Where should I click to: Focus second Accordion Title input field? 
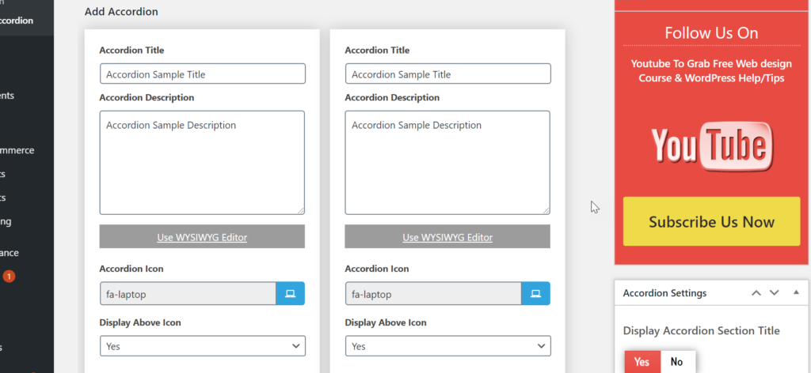447,74
